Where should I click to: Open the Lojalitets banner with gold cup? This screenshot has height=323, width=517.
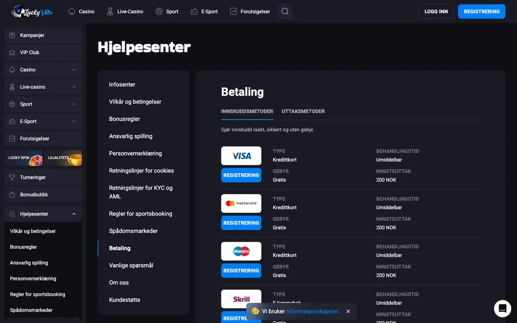coord(63,158)
